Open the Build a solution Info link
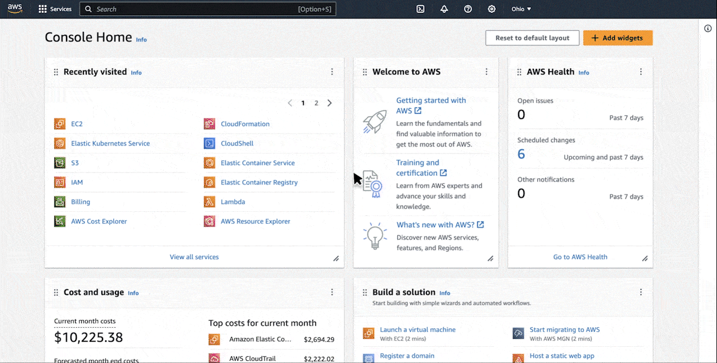The height and width of the screenshot is (363, 717). click(445, 293)
